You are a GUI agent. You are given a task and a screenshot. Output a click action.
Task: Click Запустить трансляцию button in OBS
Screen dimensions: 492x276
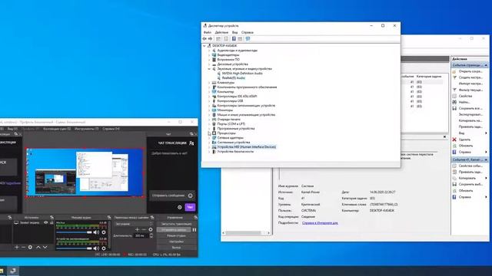coord(176,224)
